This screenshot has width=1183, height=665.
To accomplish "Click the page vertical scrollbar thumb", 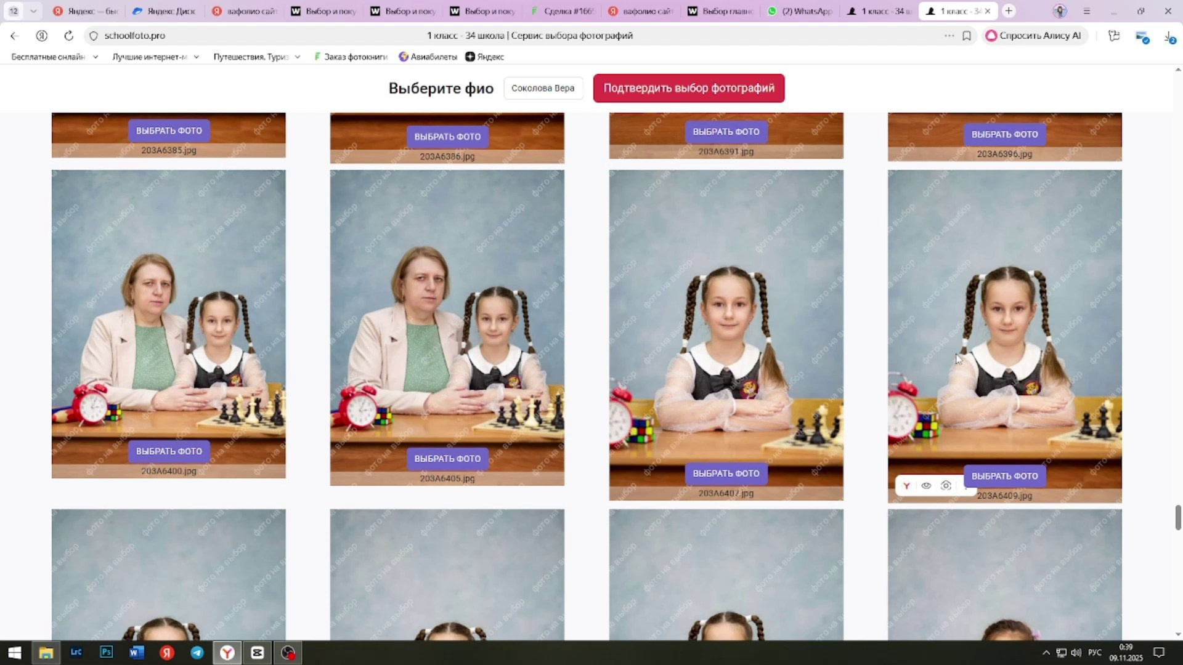I will coord(1177,517).
